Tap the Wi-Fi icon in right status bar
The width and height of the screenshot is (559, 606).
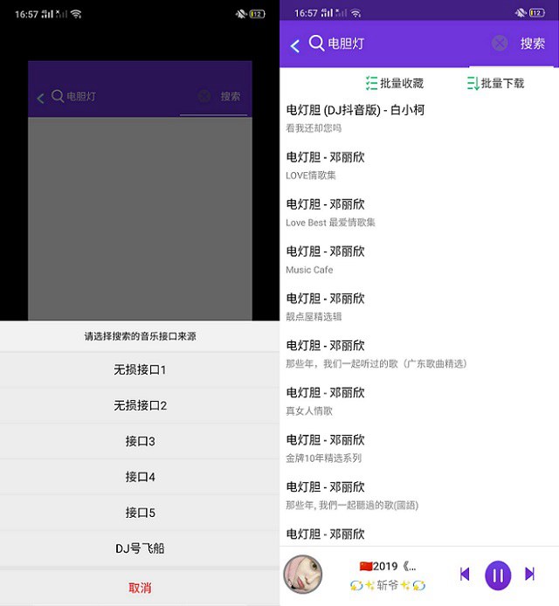click(356, 13)
